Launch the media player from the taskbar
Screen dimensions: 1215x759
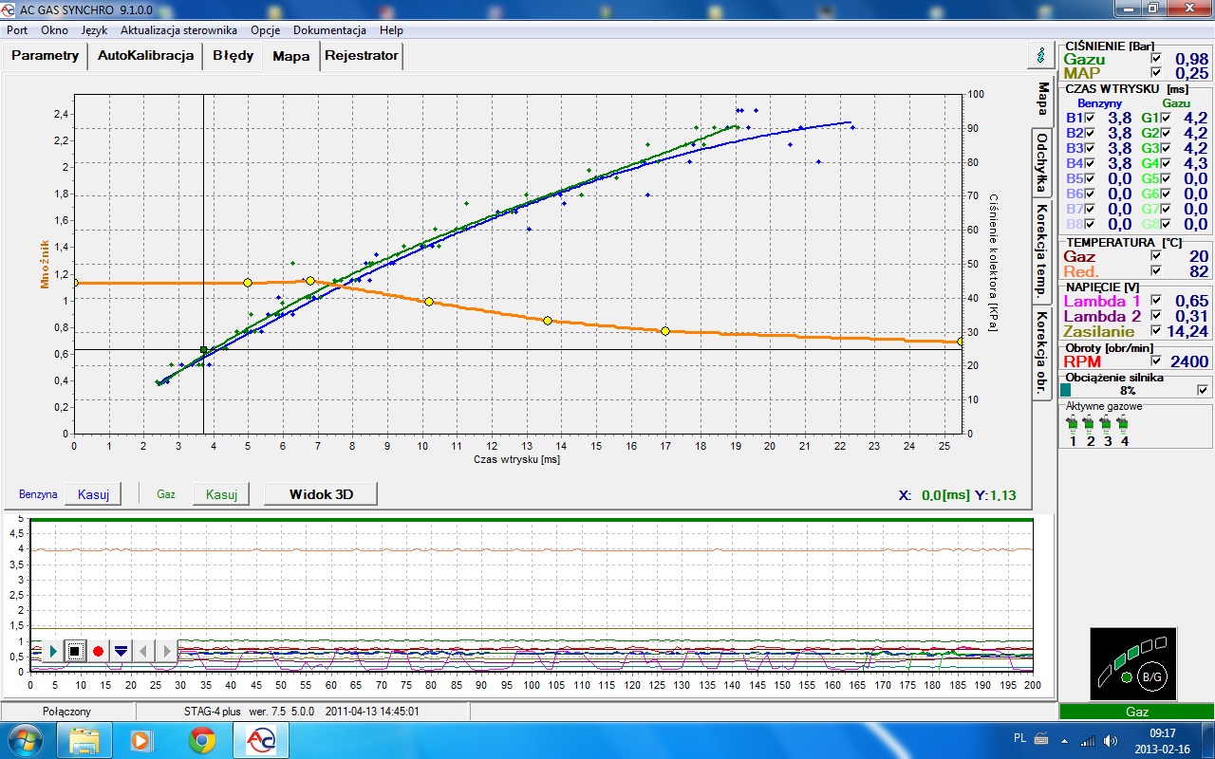point(141,740)
